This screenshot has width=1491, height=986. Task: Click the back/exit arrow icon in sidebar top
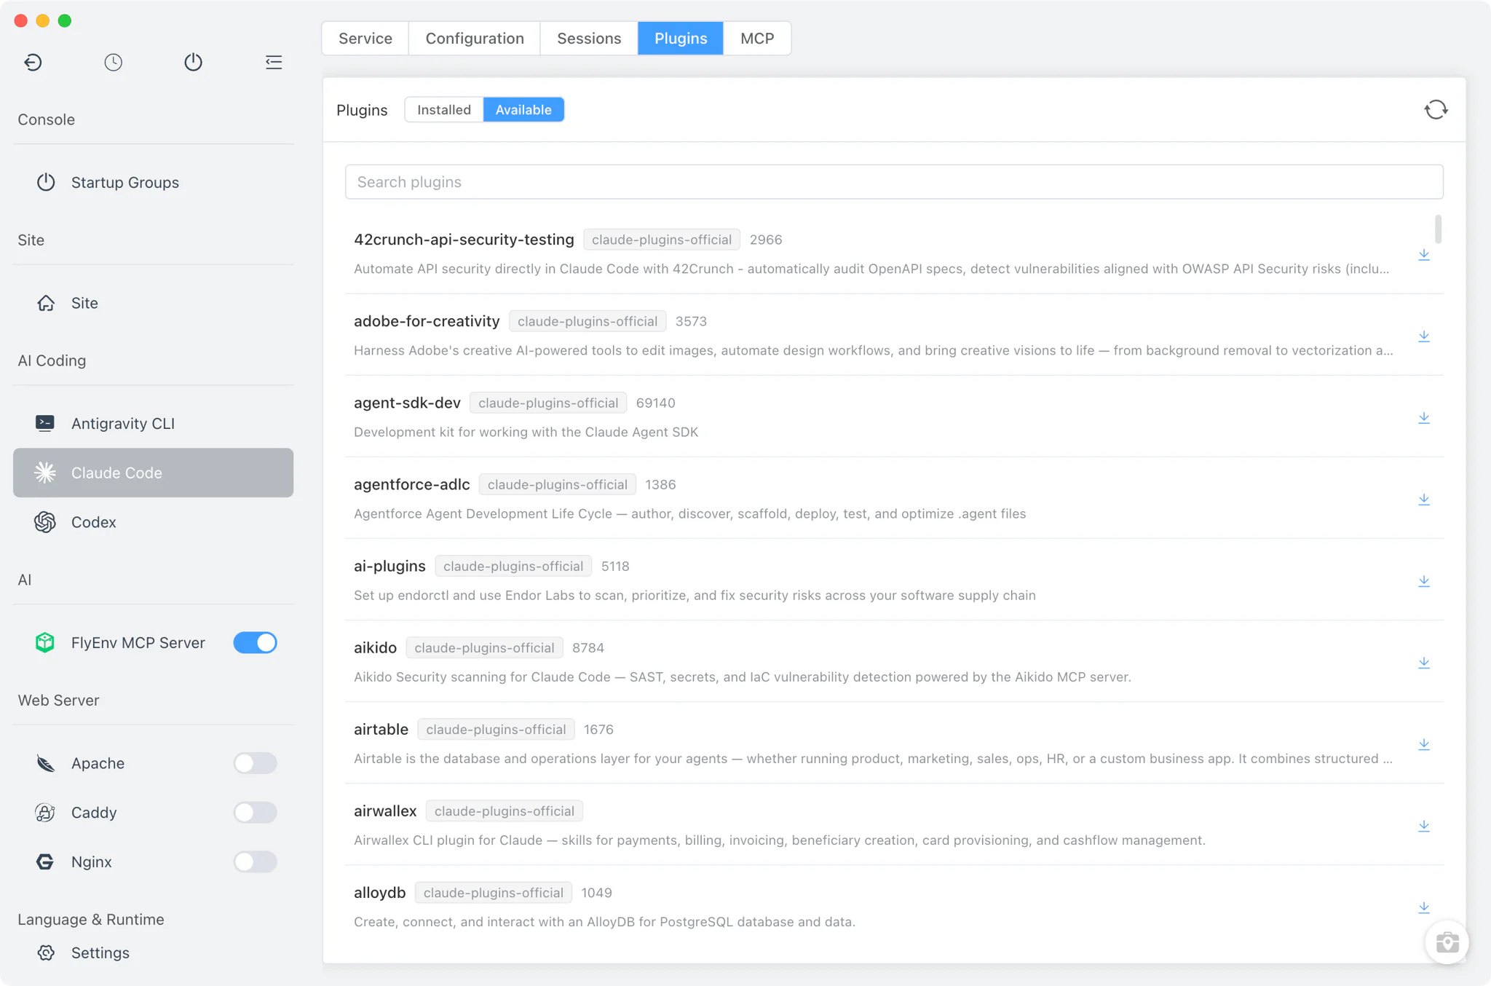point(33,62)
